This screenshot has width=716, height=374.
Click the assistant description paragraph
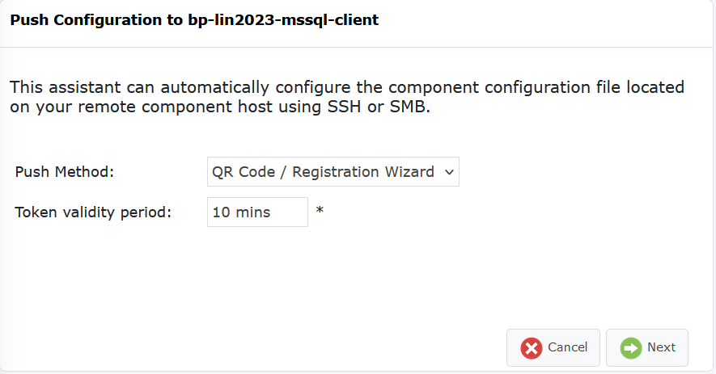(347, 97)
